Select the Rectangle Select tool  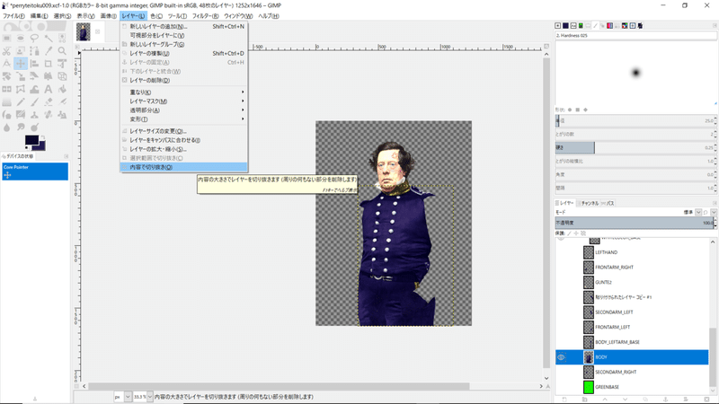(x=7, y=38)
